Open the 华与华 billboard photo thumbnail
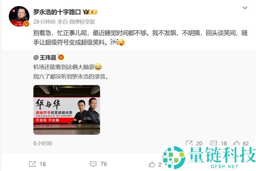 [x=67, y=110]
